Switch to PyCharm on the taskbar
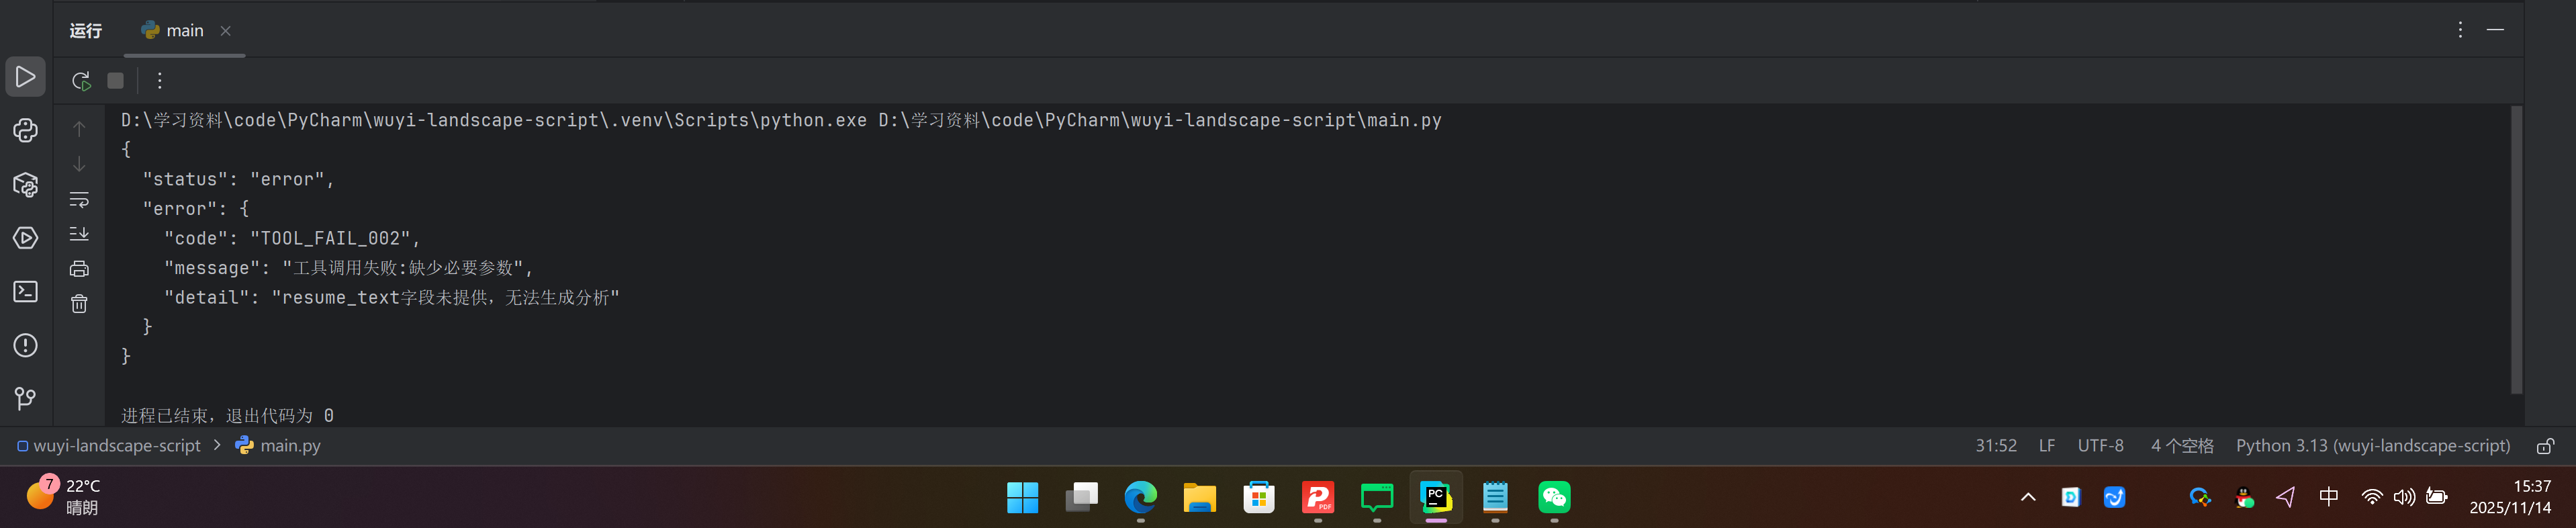 [1436, 497]
